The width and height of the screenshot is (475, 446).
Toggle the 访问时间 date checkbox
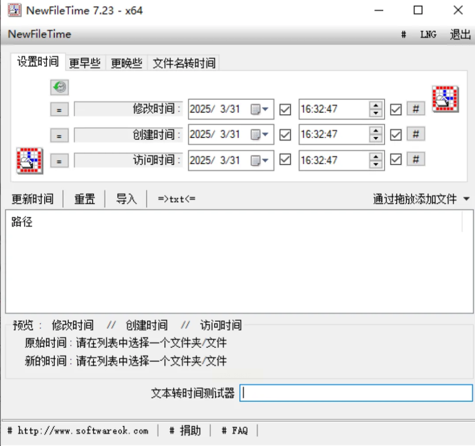pos(285,160)
